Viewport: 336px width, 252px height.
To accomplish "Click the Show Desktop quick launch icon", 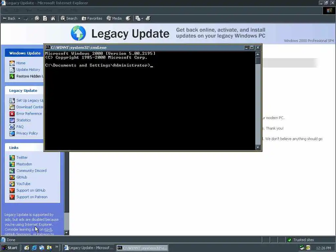I will 26,248.
